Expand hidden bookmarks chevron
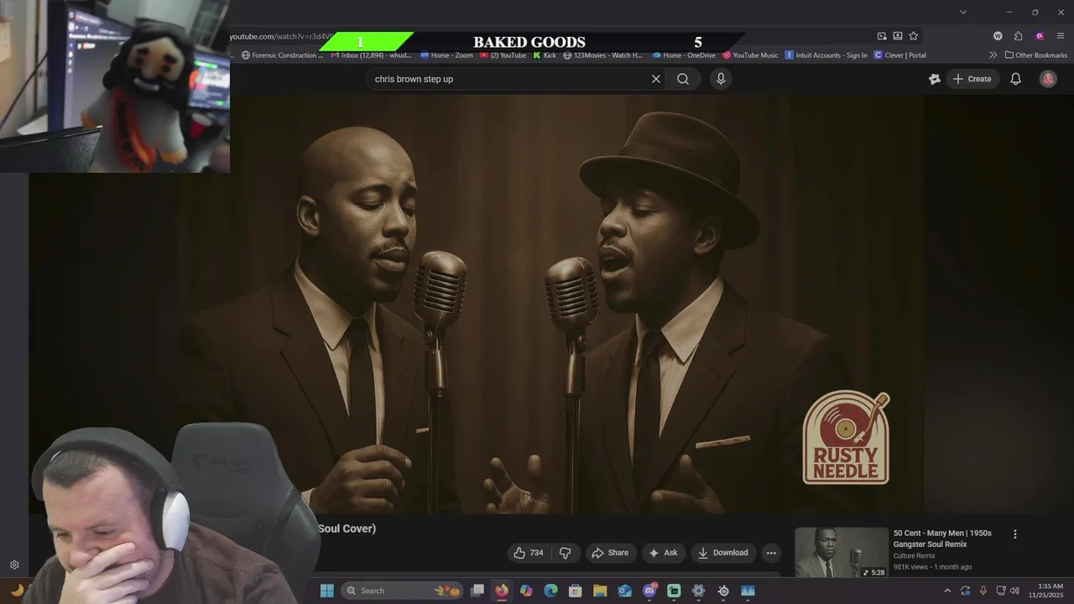This screenshot has height=604, width=1074. (x=993, y=55)
